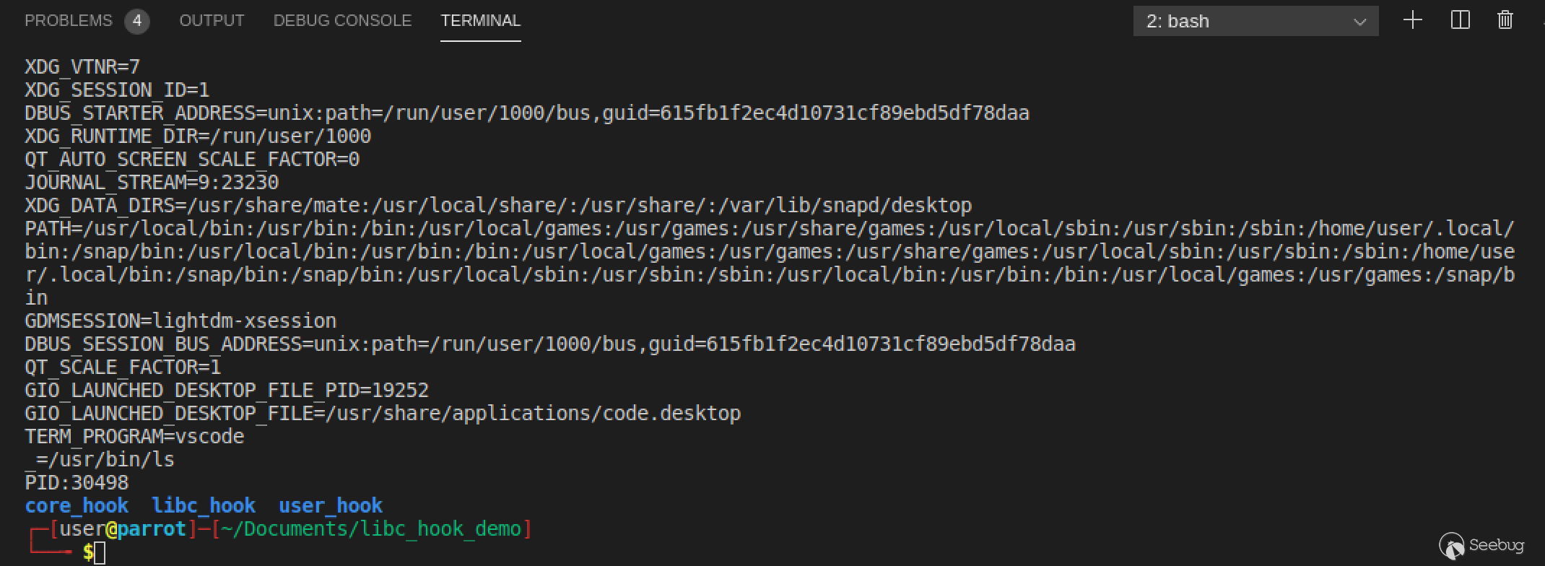Screen dimensions: 1545x566
Task: Open the '2: bash' terminal selector dropdown
Action: (1255, 21)
